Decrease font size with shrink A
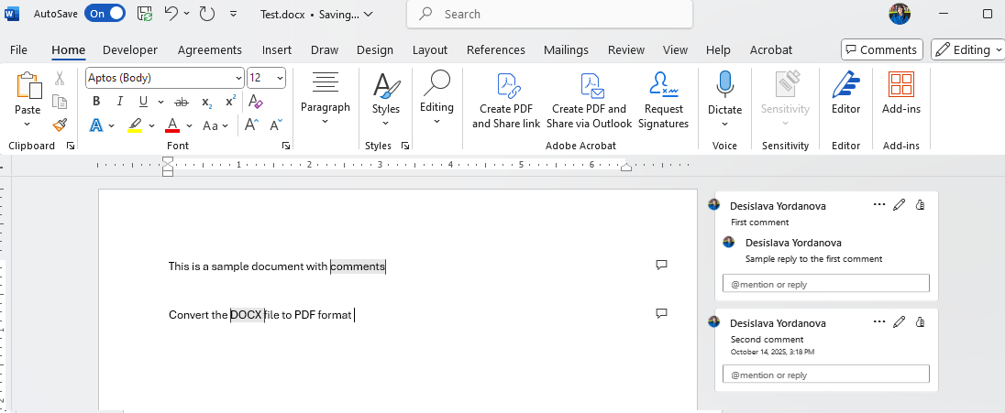 tap(276, 125)
